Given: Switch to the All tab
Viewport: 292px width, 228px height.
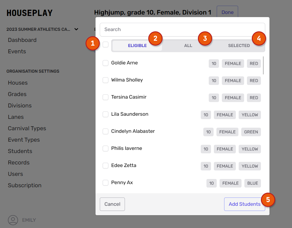Looking at the screenshot, I should click(188, 46).
